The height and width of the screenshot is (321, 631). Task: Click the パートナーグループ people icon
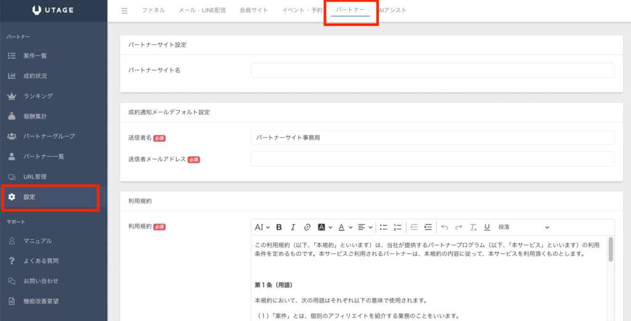coord(12,136)
